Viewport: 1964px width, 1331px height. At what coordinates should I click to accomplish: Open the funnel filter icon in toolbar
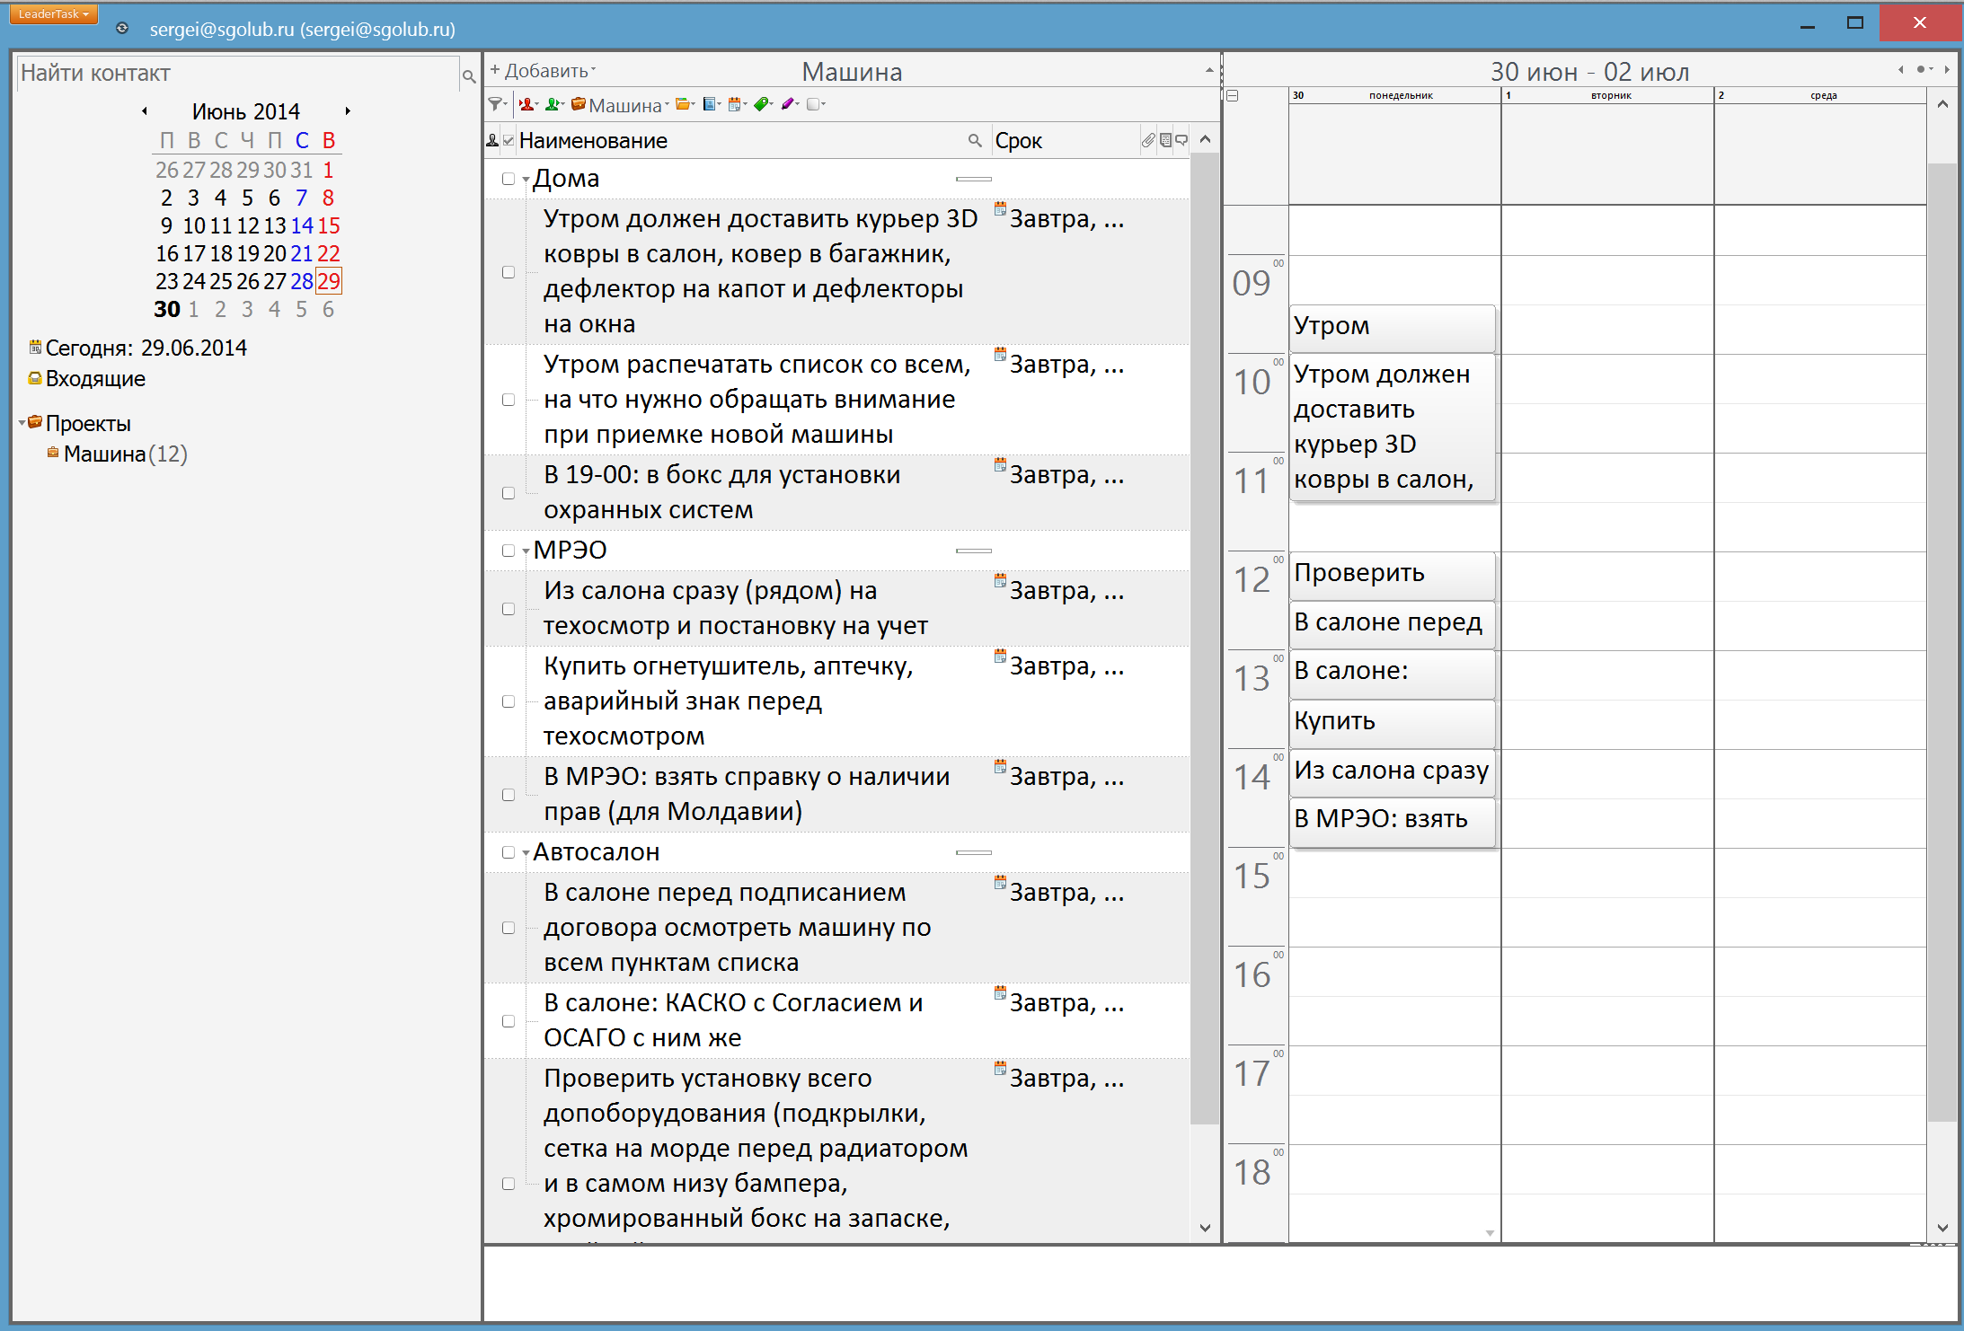(x=495, y=104)
